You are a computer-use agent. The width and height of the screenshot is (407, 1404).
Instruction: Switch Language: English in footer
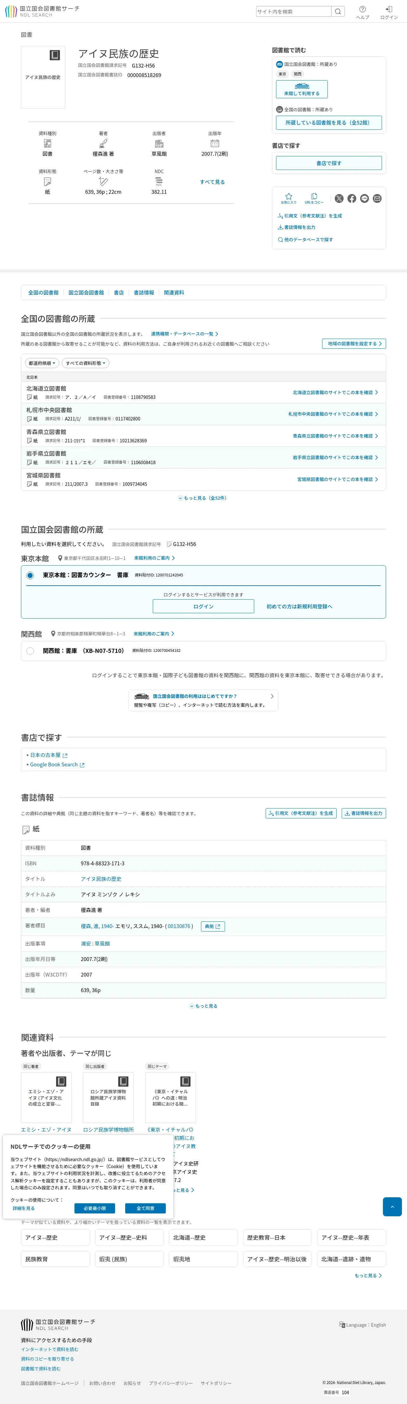[x=362, y=1325]
